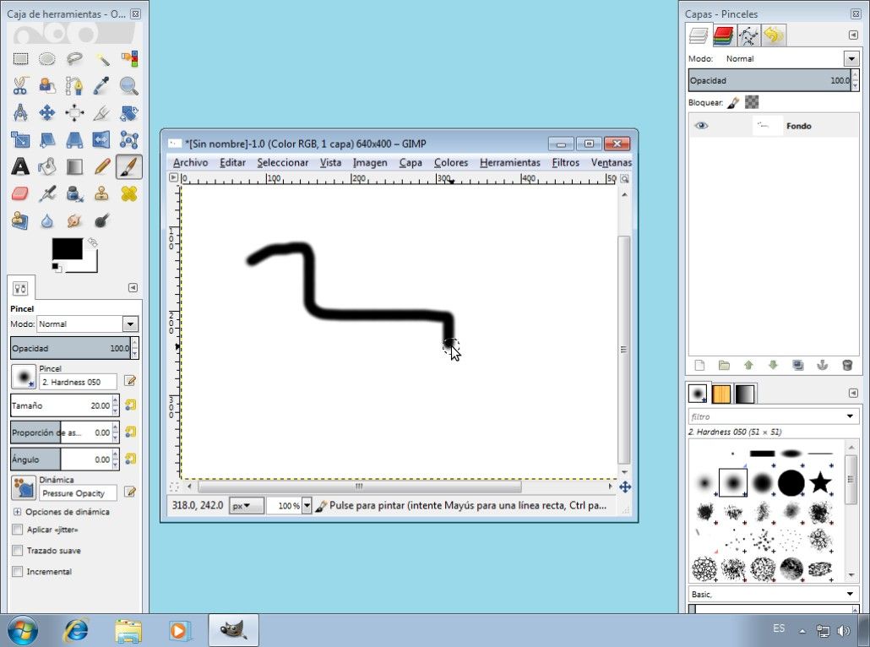Click the black foreground color swatch

coord(67,249)
